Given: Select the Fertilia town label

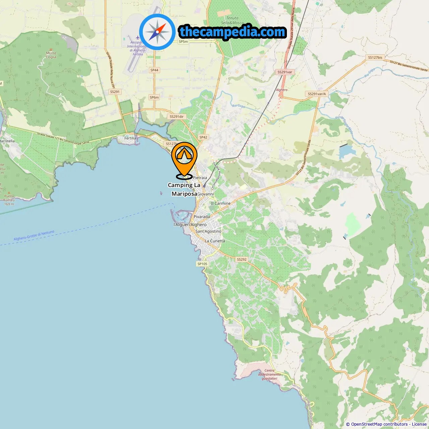Looking at the screenshot, I should 130,138.
